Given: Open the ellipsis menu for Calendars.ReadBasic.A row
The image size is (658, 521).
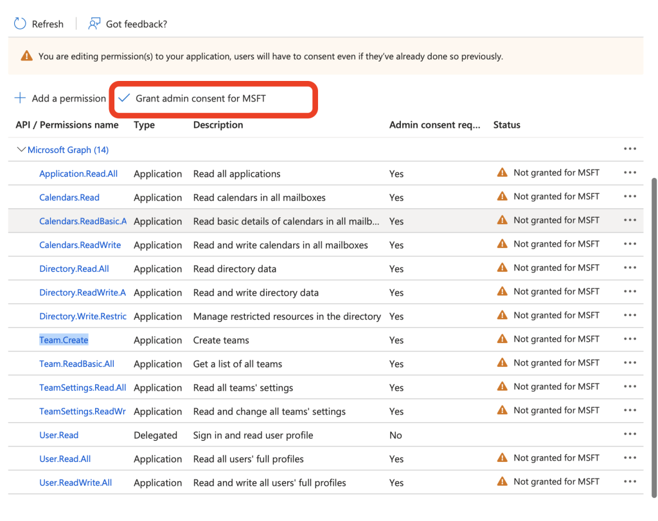Looking at the screenshot, I should click(x=630, y=220).
